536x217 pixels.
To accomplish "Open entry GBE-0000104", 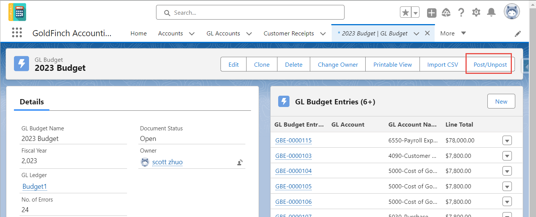I will pos(293,171).
